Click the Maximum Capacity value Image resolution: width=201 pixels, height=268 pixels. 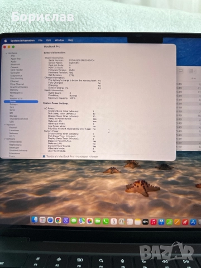pyautogui.click(x=72, y=98)
